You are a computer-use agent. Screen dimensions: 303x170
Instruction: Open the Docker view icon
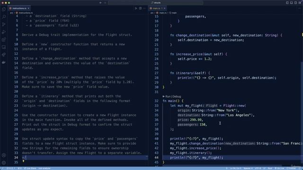tap(4, 62)
